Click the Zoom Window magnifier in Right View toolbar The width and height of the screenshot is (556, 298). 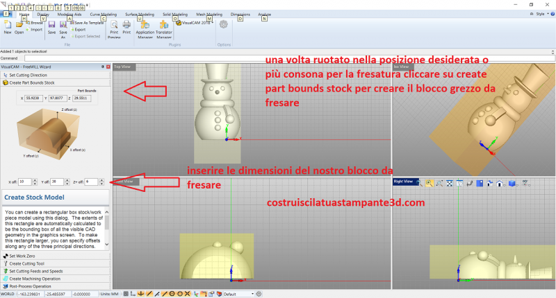(x=420, y=183)
